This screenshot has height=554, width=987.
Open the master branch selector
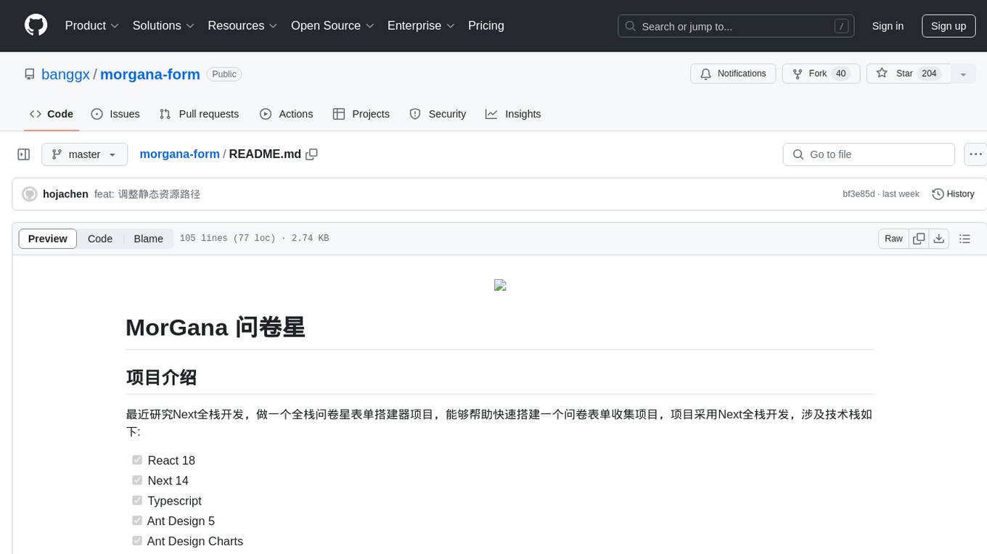pos(84,154)
